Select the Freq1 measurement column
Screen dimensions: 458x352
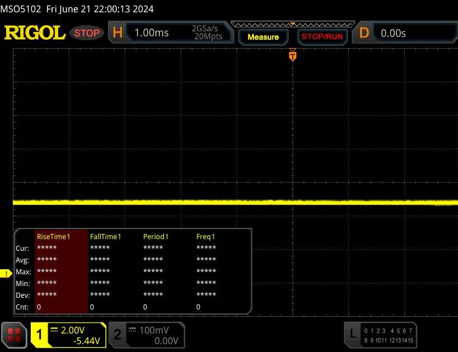(x=221, y=272)
